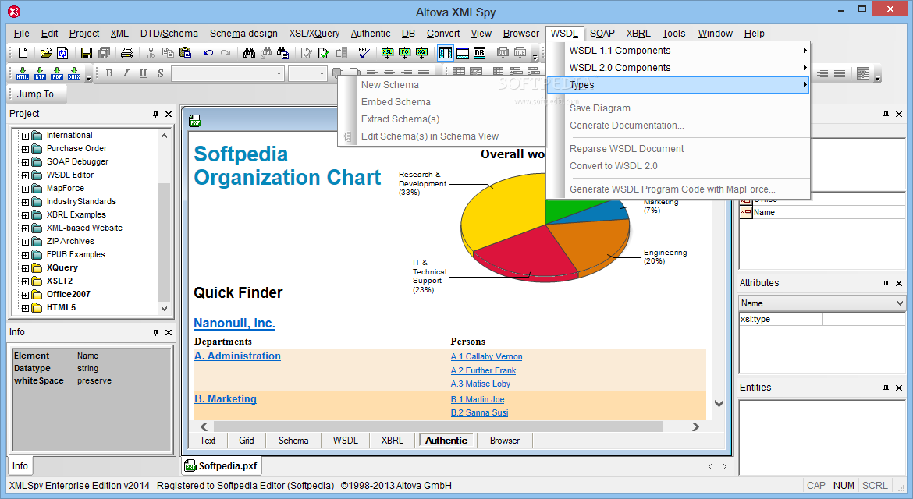The width and height of the screenshot is (913, 499).
Task: Expand the HTML5 folder node
Action: tap(25, 308)
